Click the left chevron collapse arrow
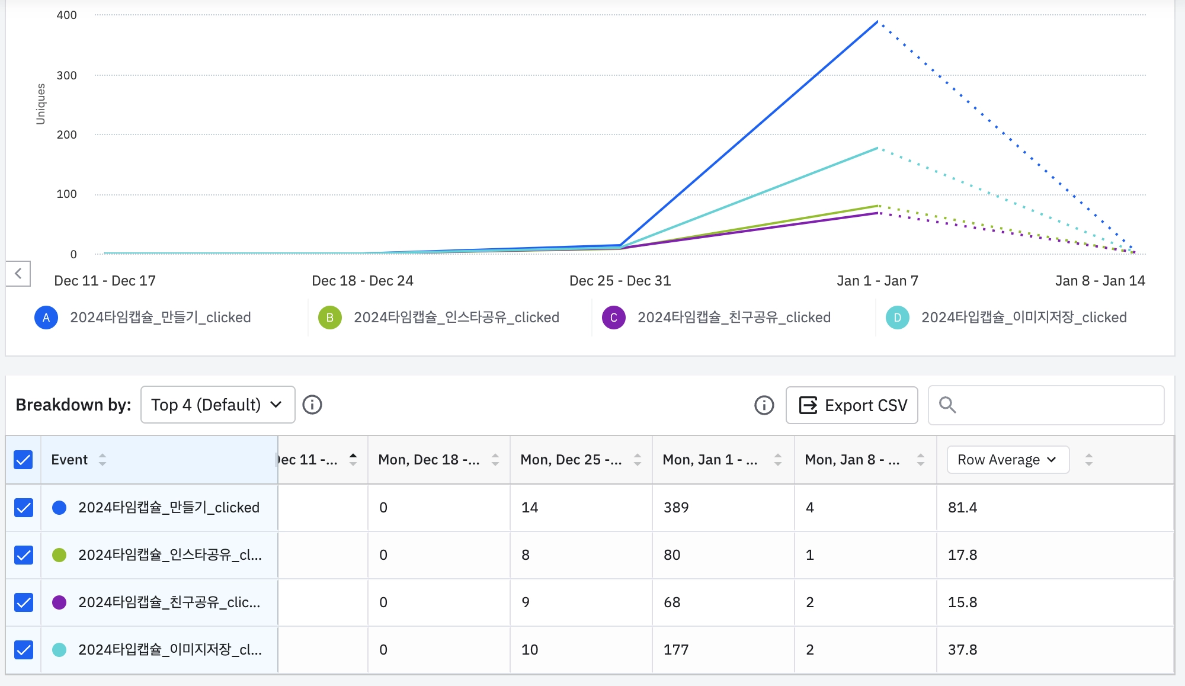 pos(18,274)
